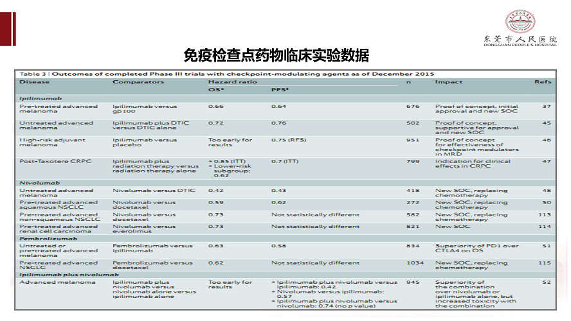The image size is (571, 321).
Task: Click the sample size value 951
Action: tap(413, 140)
